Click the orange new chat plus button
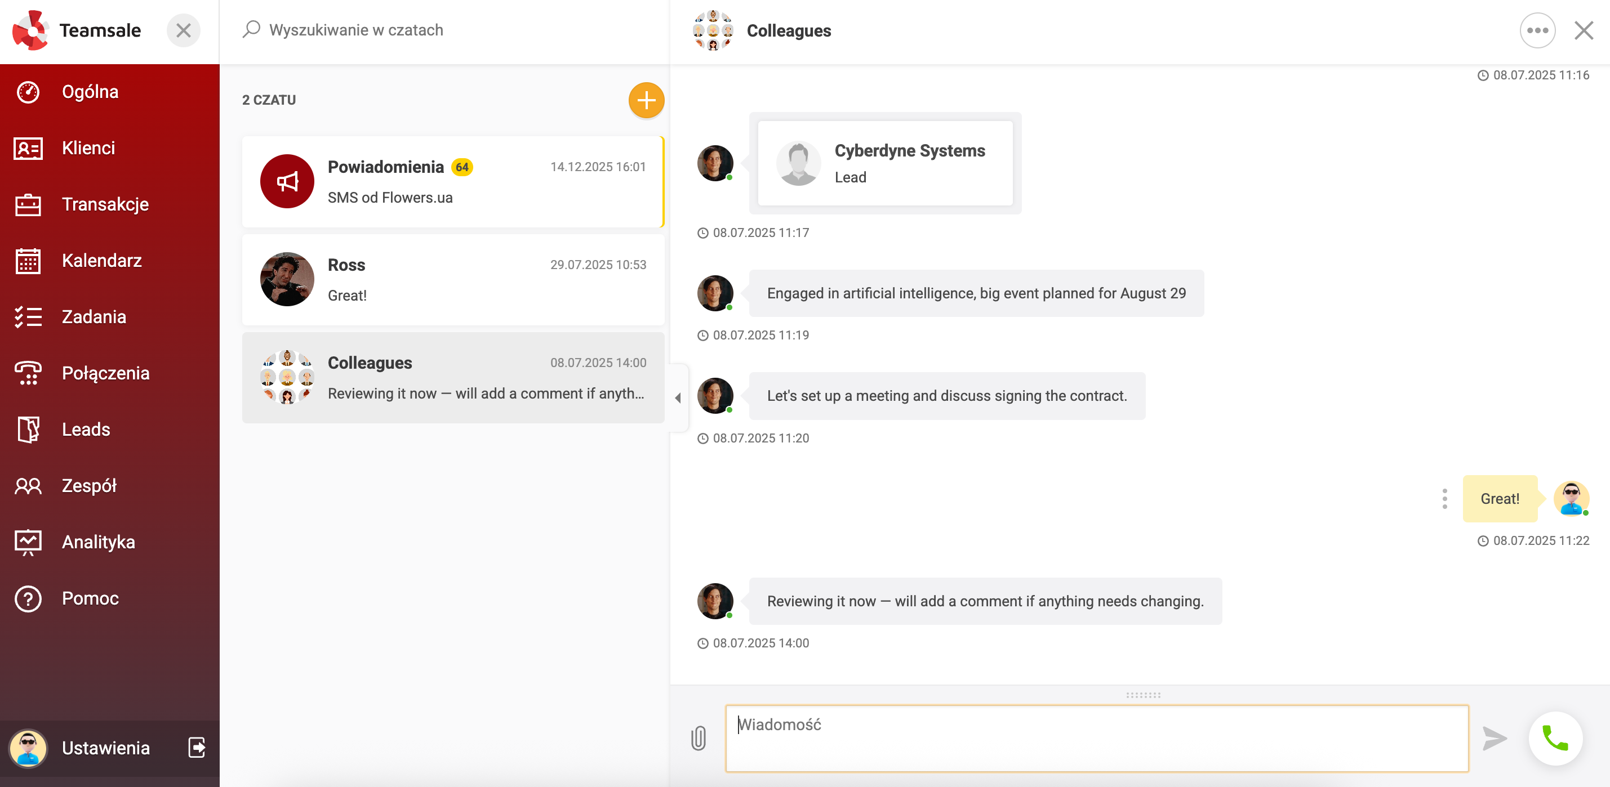 646,100
